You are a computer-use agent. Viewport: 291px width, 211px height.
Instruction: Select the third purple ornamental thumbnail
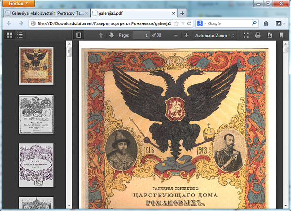coord(36,165)
